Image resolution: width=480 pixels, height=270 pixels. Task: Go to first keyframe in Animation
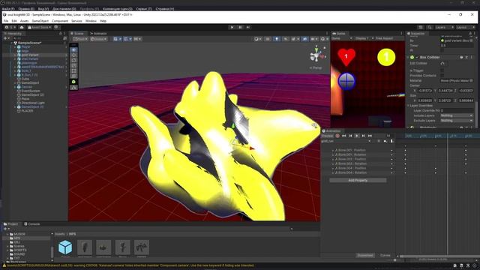click(343, 136)
